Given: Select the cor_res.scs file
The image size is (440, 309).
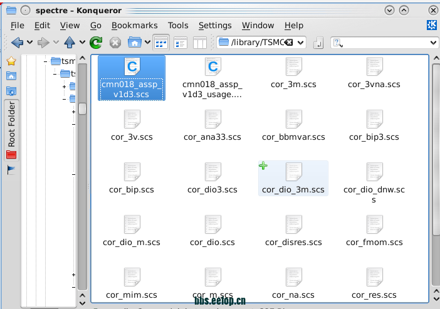Looking at the screenshot, I should click(374, 284).
